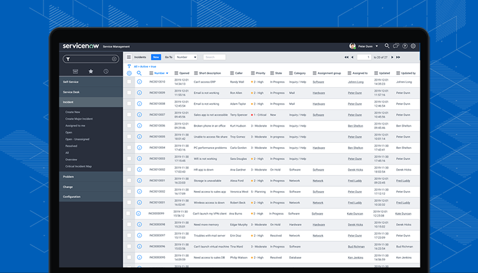Show history clock tab in navigator

(106, 71)
